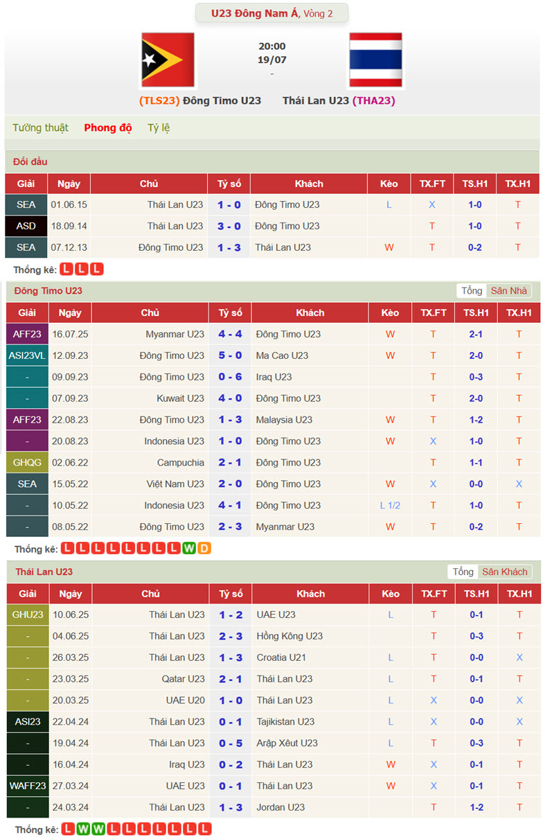Click the 0 - 5 score against Arập Xêut U23
The width and height of the screenshot is (554, 837).
point(231,743)
